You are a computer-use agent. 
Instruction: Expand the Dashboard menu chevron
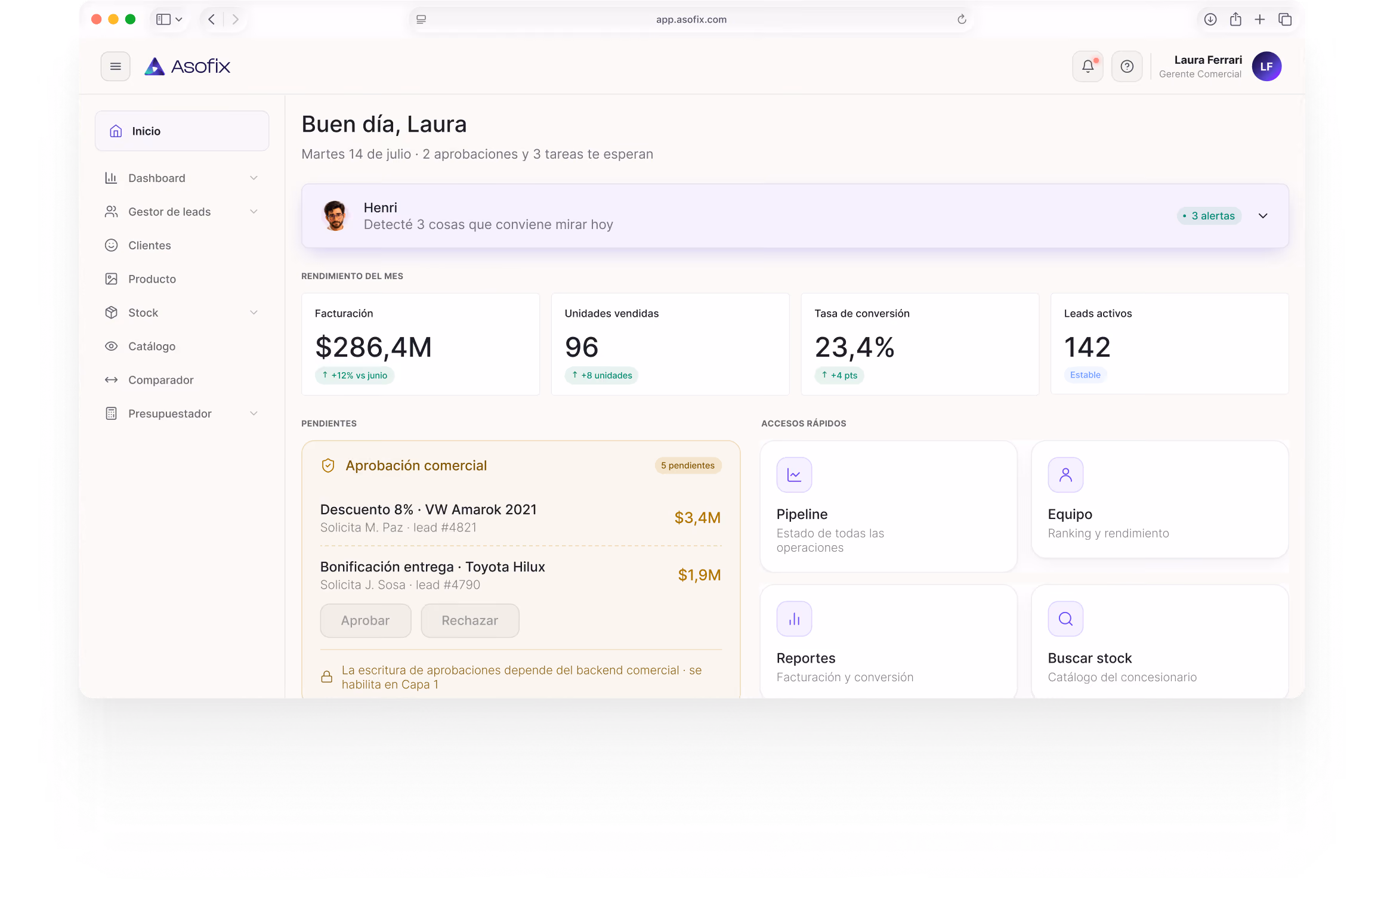(x=254, y=178)
